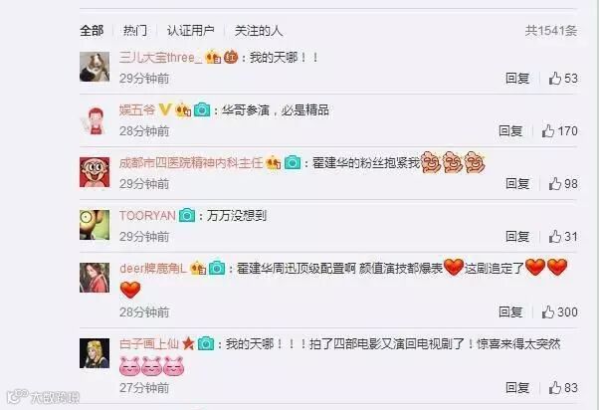Click camera icon beside TOORYAN's name
599x410 pixels.
(187, 216)
